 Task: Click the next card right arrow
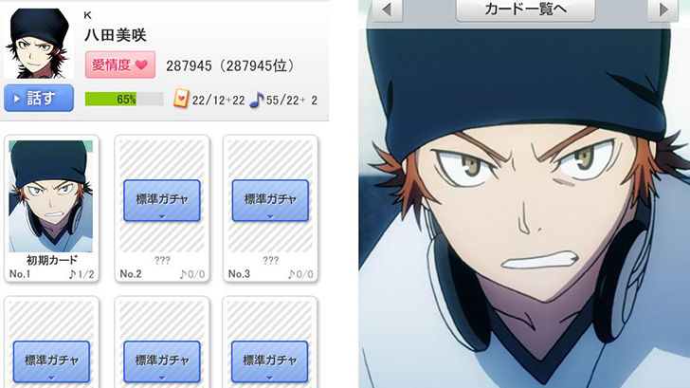(x=663, y=9)
